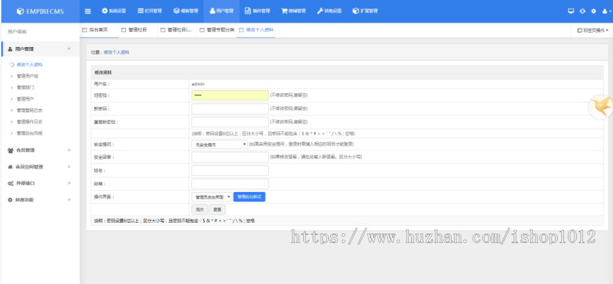Click the 用户面板 sidebar header text
Screen dimensions: 613x284
click(x=17, y=31)
